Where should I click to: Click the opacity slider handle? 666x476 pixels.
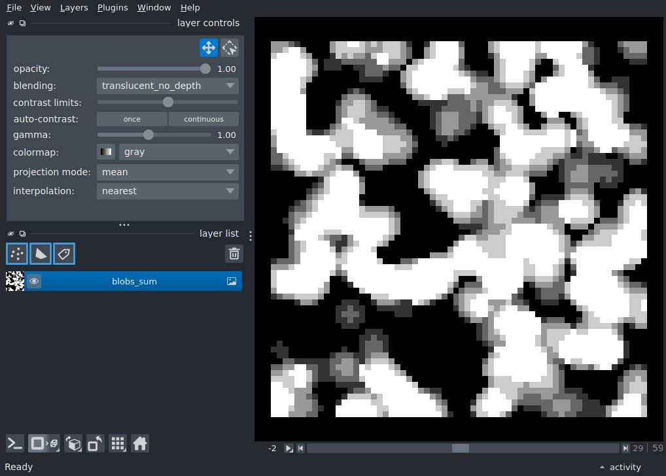pos(205,69)
